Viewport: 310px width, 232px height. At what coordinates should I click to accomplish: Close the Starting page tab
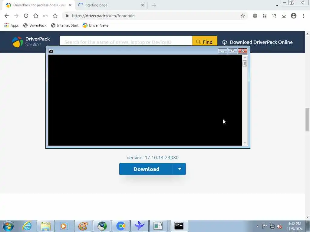(143, 5)
